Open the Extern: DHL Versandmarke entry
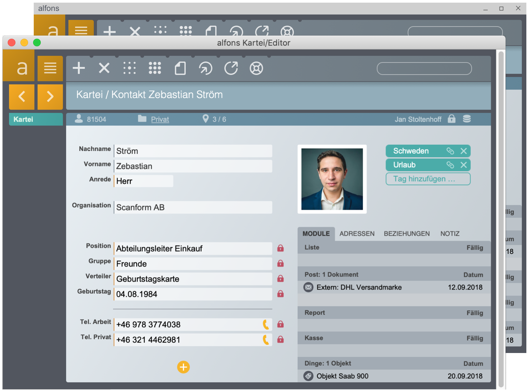Image resolution: width=529 pixels, height=392 pixels. click(x=394, y=287)
